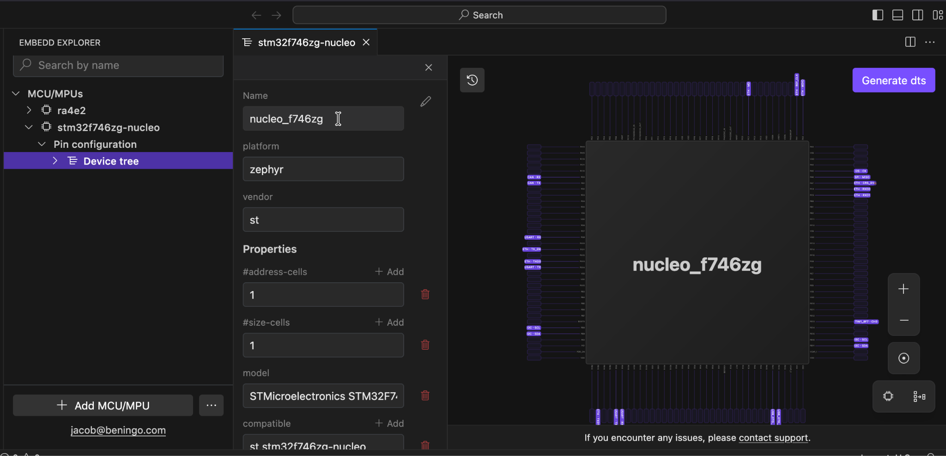Image resolution: width=946 pixels, height=456 pixels.
Task: Open the contact support link
Action: (x=773, y=438)
